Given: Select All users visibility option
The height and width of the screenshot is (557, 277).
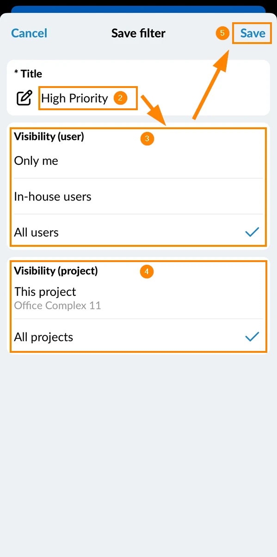Looking at the screenshot, I should [x=138, y=232].
